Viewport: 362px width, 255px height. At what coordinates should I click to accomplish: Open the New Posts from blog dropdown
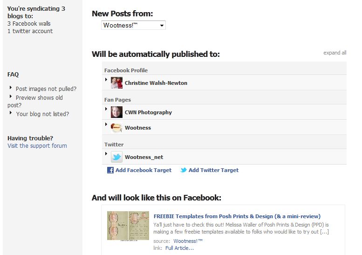(x=133, y=25)
